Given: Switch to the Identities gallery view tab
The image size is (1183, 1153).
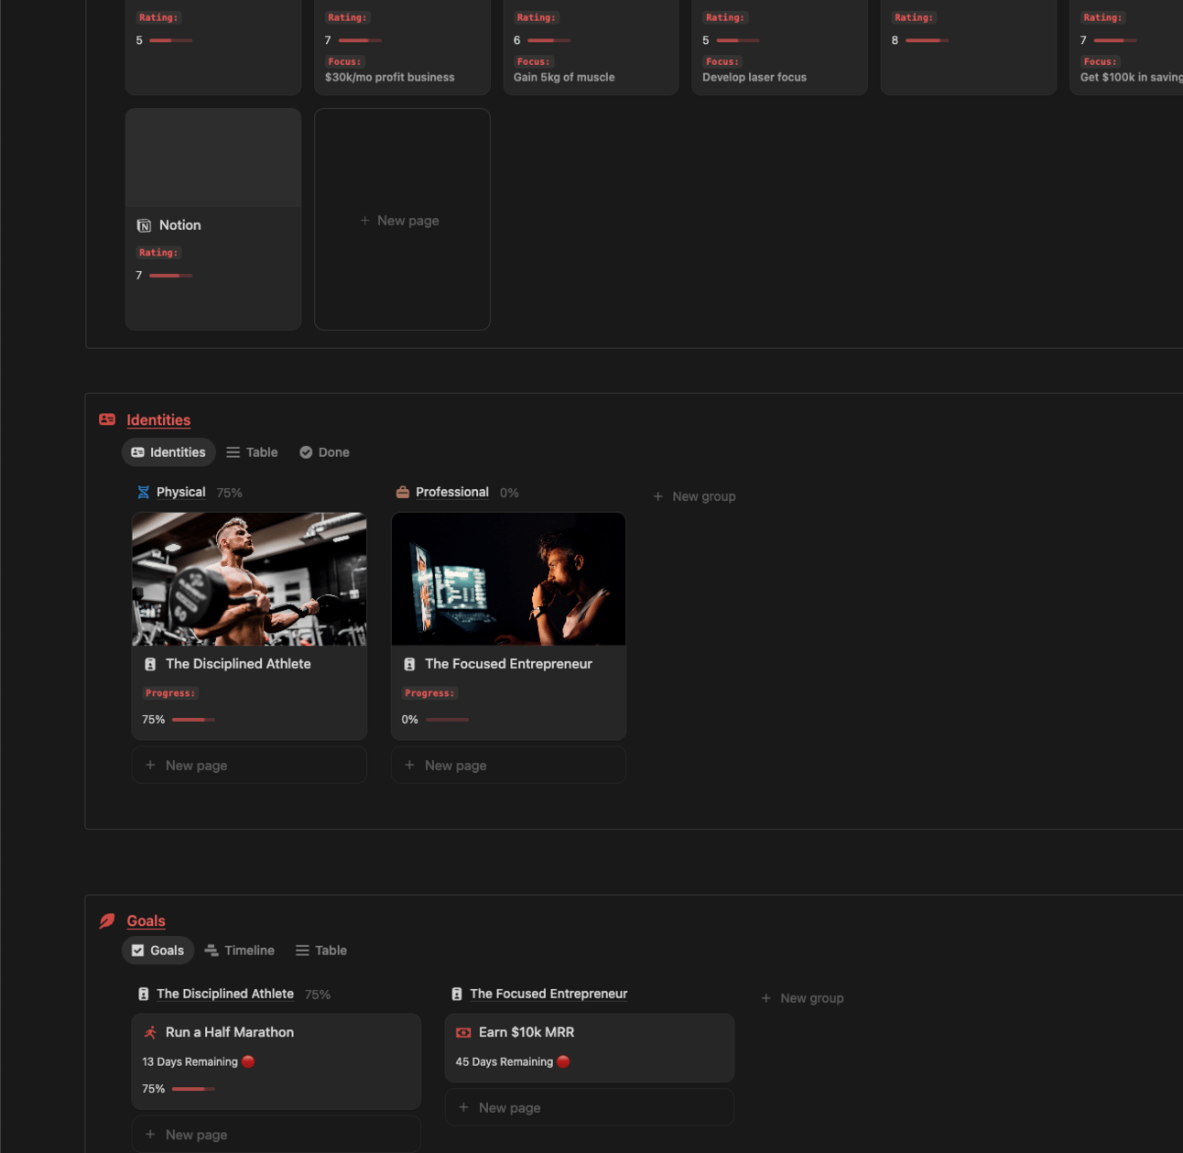Looking at the screenshot, I should tap(168, 452).
